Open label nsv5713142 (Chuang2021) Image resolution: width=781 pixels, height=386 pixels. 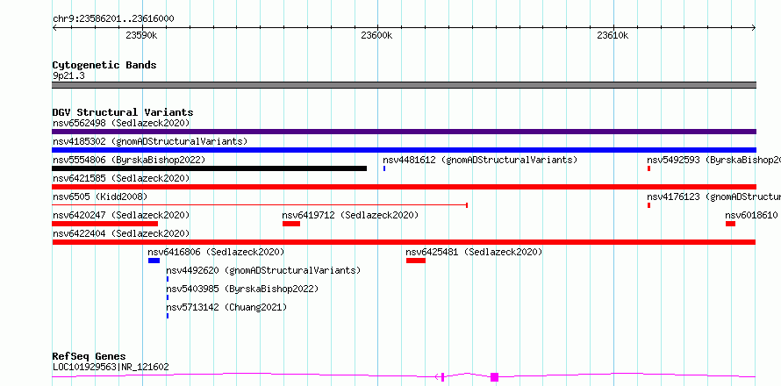[x=226, y=307]
